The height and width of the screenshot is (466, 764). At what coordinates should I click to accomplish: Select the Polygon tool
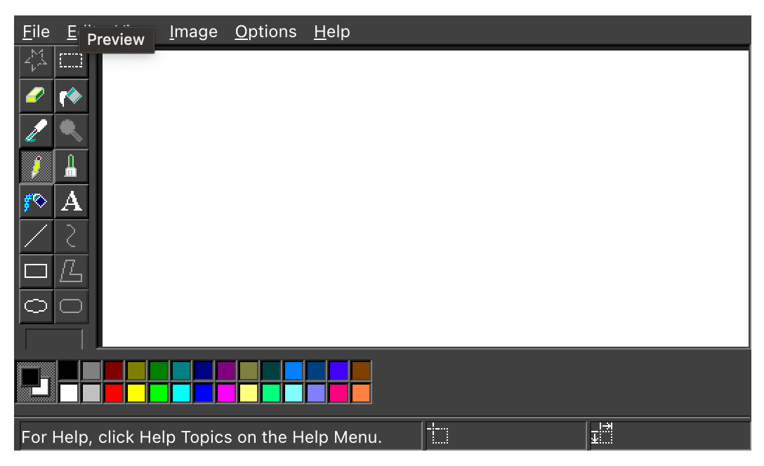[x=71, y=271]
